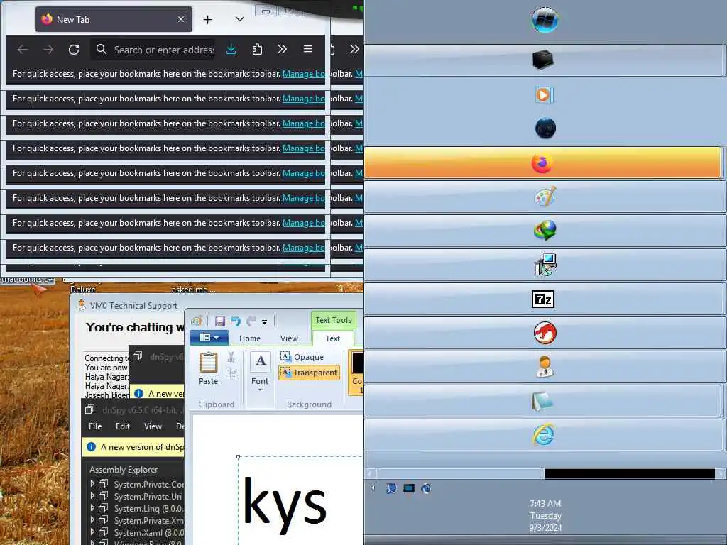The height and width of the screenshot is (545, 727).
Task: Expand the System.Private.CoreLib node in dnSpy
Action: pyautogui.click(x=92, y=483)
